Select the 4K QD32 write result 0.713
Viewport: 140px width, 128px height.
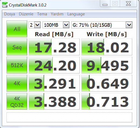(x=107, y=101)
